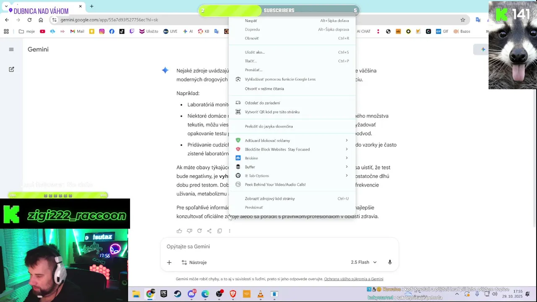Open the GIF bookmark
This screenshot has width=537, height=302.
(x=442, y=31)
